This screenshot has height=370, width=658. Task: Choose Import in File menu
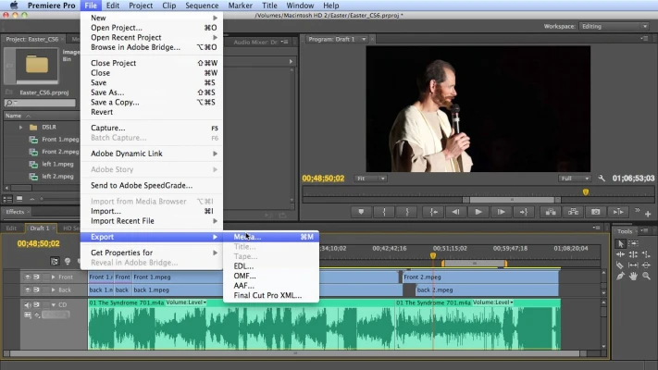[152, 211]
